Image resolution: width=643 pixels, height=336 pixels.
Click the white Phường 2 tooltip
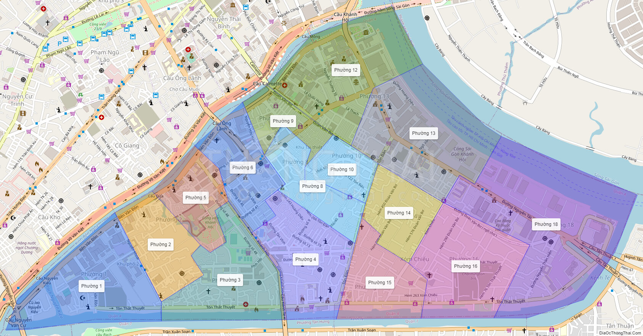coord(161,245)
